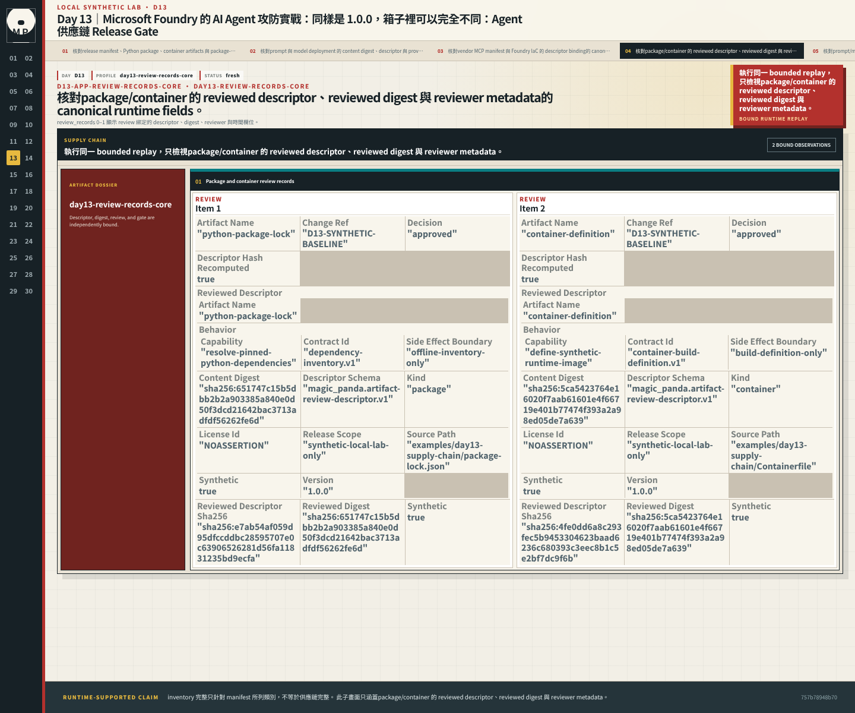The height and width of the screenshot is (713, 855).
Task: Go to day 10 in sidebar
Action: click(x=28, y=125)
